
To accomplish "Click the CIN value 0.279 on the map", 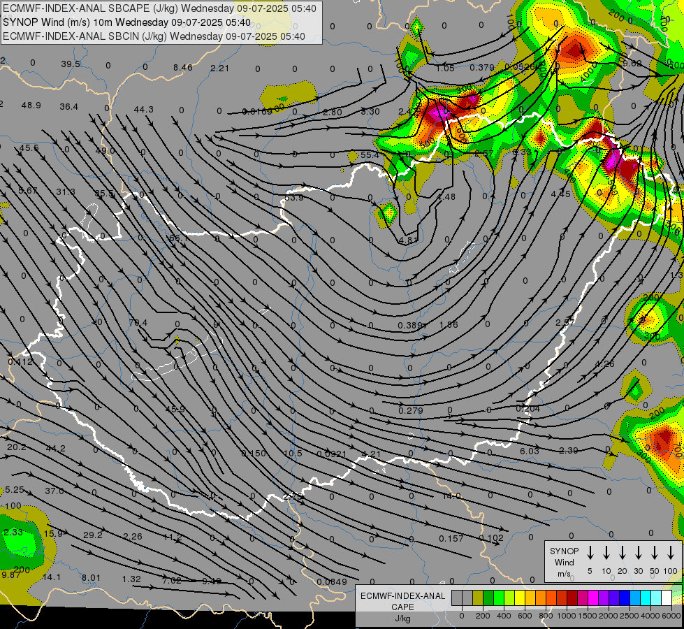I will 411,410.
